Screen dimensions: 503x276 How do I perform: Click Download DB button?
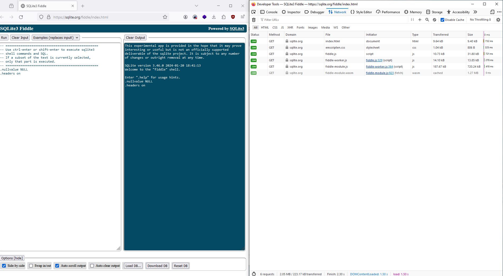pyautogui.click(x=157, y=266)
